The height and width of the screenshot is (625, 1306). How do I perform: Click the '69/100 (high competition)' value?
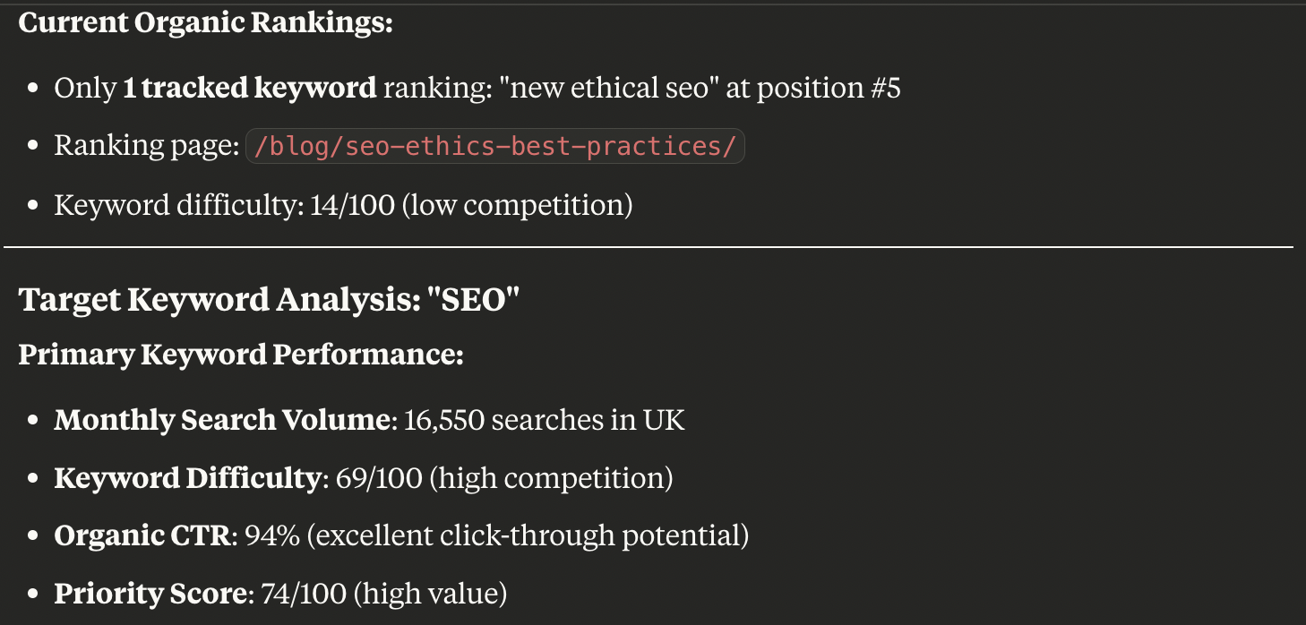[x=504, y=478]
